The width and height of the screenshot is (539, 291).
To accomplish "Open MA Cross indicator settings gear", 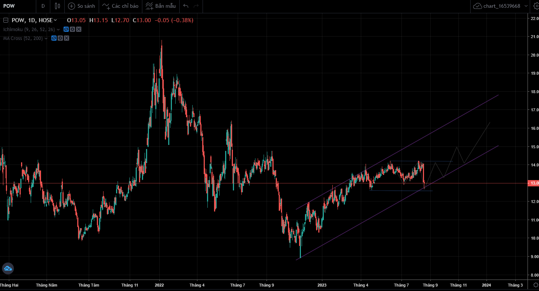I will [x=60, y=38].
